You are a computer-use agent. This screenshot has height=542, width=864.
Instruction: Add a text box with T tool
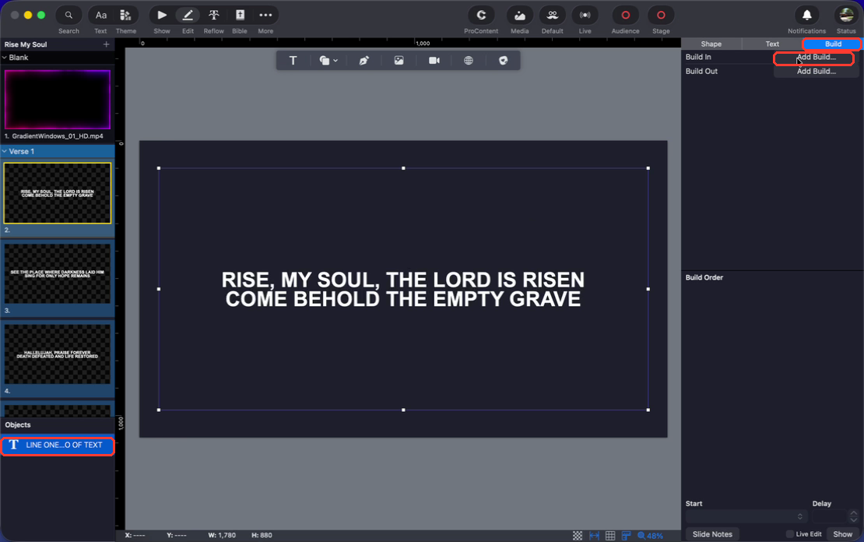coord(293,61)
